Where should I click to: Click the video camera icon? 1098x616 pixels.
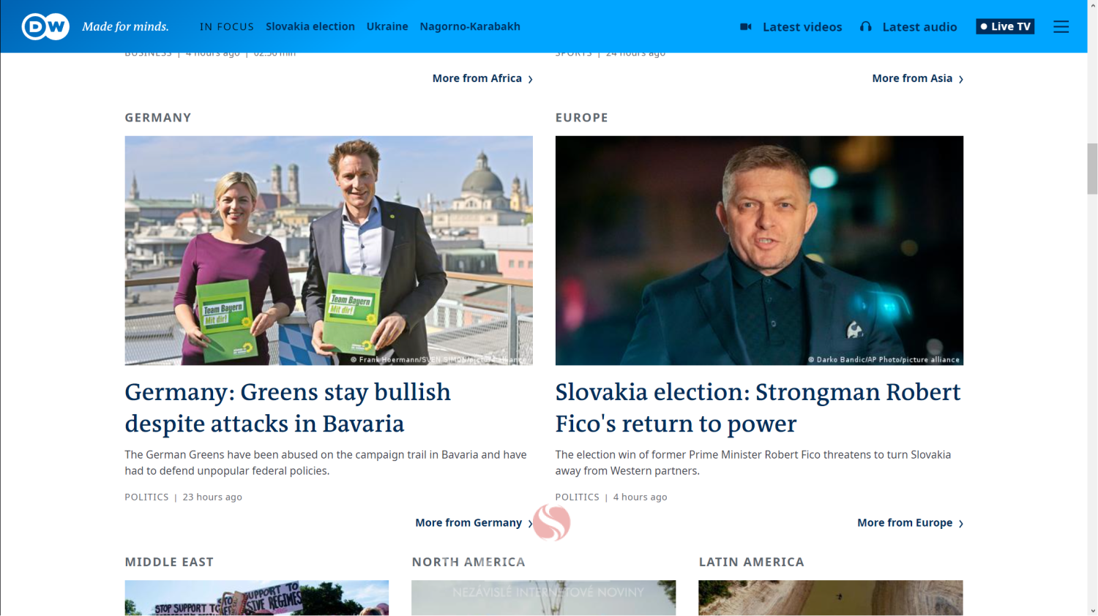tap(746, 26)
